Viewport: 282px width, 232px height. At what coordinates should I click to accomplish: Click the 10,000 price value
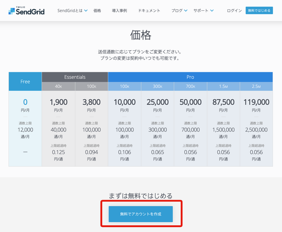click(125, 102)
